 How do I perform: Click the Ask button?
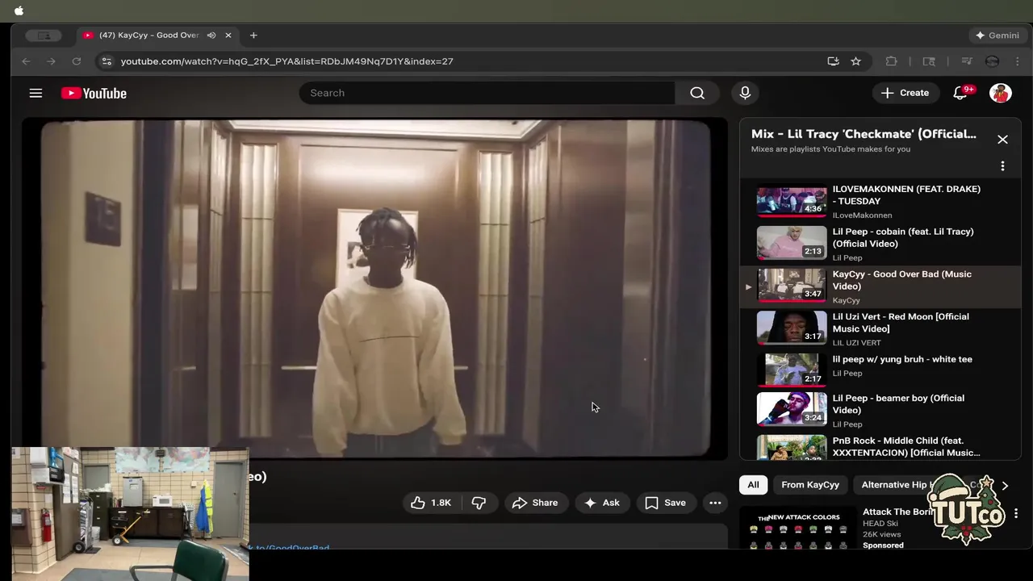pos(602,503)
